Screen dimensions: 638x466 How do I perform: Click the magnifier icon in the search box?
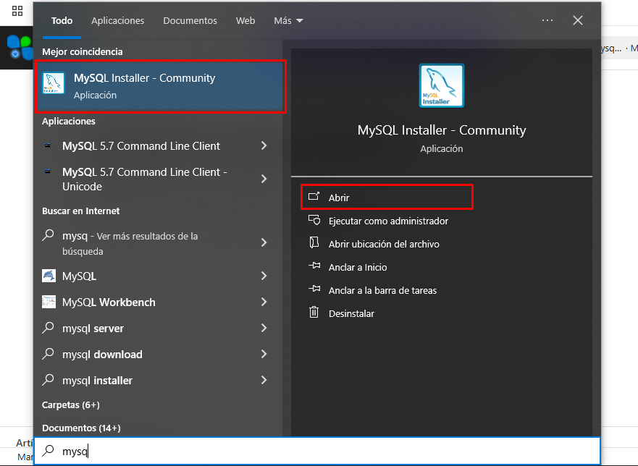(49, 450)
